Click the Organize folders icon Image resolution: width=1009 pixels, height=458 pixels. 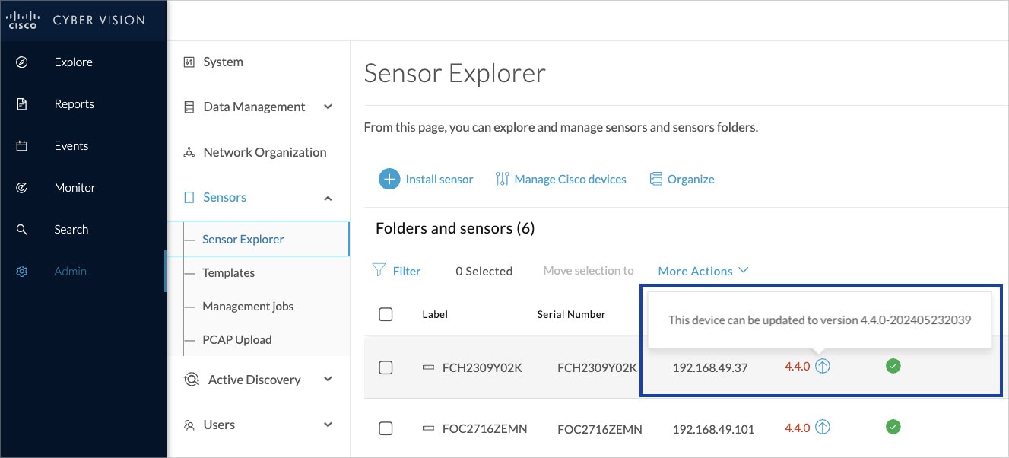coord(655,180)
